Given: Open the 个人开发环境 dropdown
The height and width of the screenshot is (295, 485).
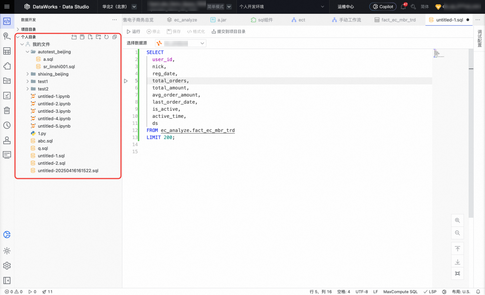Looking at the screenshot, I should [282, 7].
